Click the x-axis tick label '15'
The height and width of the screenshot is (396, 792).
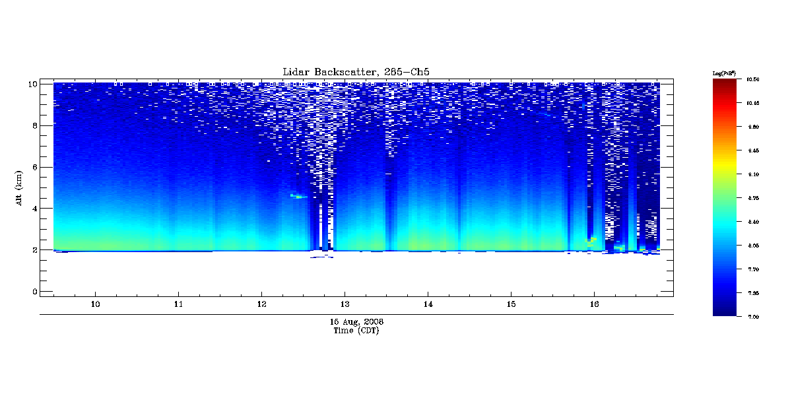click(x=511, y=305)
